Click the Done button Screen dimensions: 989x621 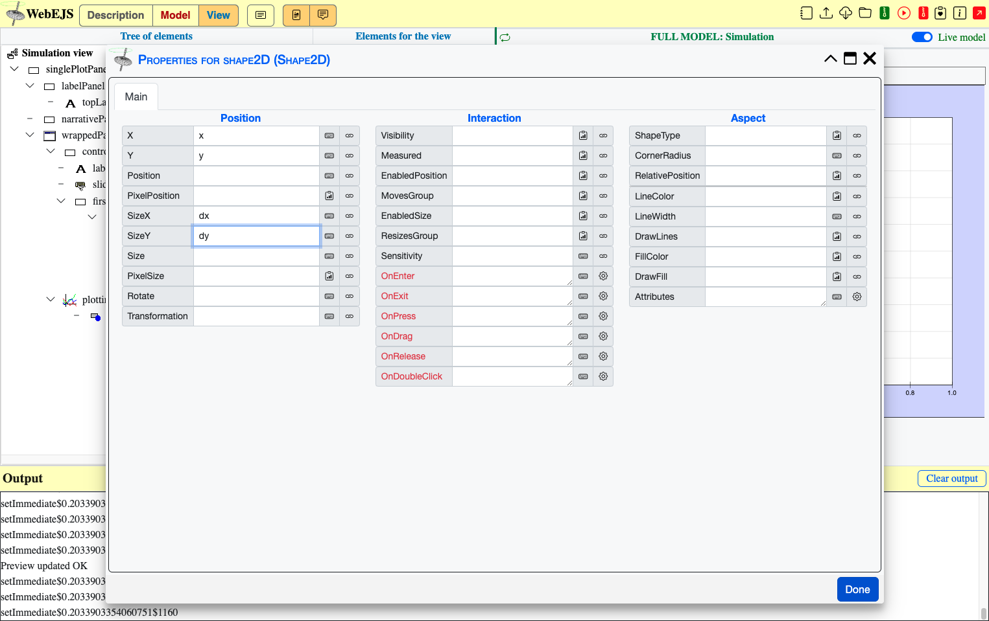coord(857,590)
